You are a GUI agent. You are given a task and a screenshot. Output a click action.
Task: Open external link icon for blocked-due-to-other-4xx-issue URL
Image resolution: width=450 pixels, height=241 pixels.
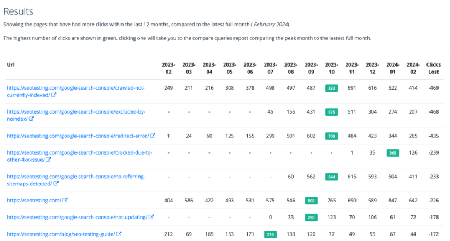49,160
